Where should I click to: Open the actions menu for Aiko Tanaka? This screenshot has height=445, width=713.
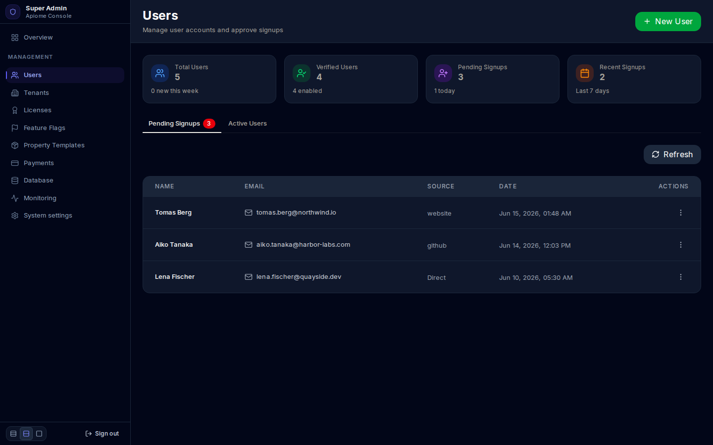(681, 245)
